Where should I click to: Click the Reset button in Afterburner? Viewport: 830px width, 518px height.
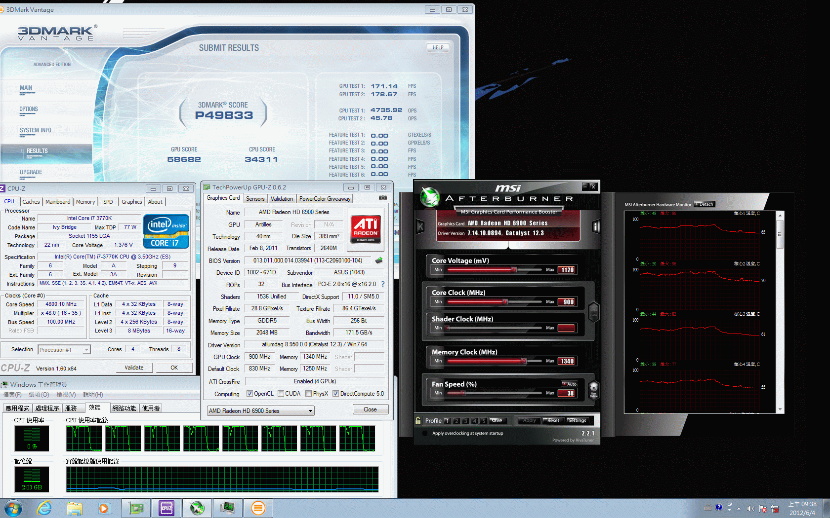coord(553,420)
